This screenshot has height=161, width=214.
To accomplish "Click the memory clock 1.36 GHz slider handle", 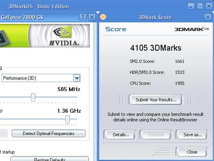I will pos(67,119).
